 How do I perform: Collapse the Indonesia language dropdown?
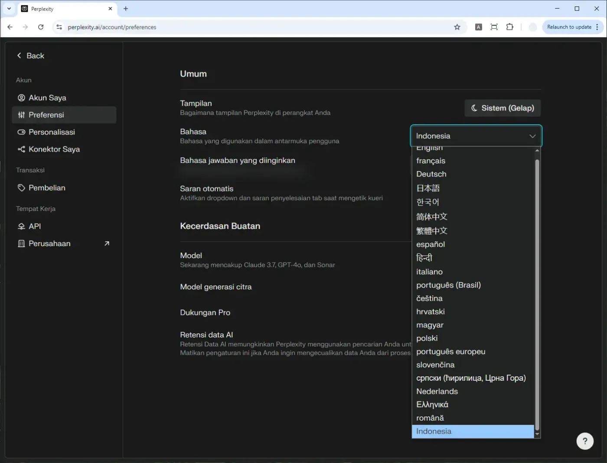click(x=476, y=136)
